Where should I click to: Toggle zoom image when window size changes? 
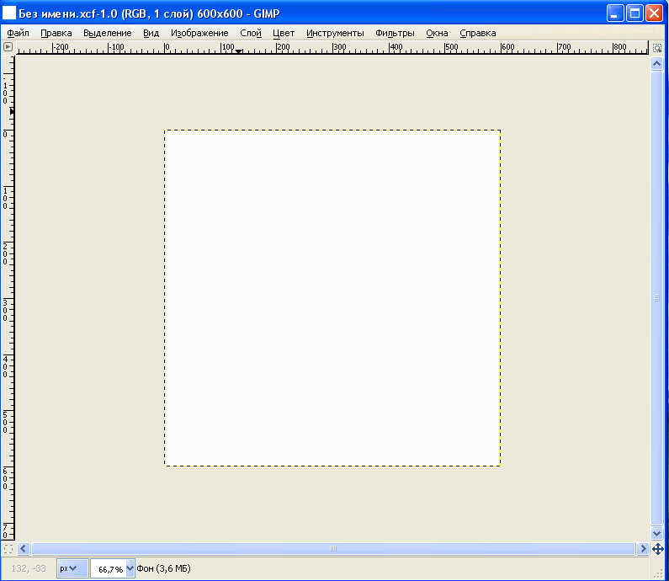point(657,48)
